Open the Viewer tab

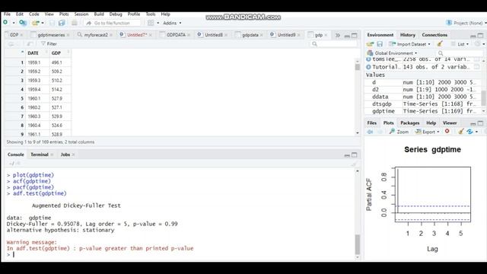pyautogui.click(x=450, y=123)
